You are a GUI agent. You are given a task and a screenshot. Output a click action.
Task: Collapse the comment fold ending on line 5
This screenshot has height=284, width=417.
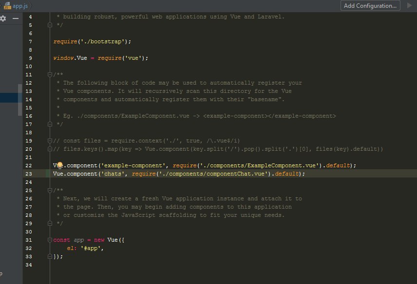(x=50, y=25)
